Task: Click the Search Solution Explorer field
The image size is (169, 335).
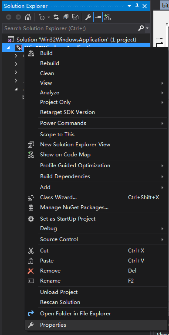Action: point(70,28)
